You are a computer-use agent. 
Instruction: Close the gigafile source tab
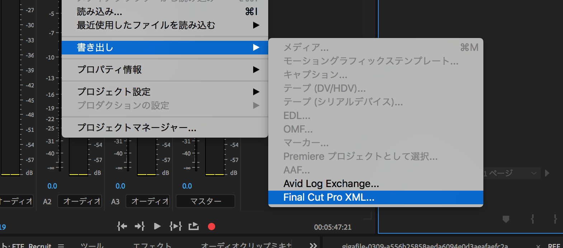pos(538,246)
